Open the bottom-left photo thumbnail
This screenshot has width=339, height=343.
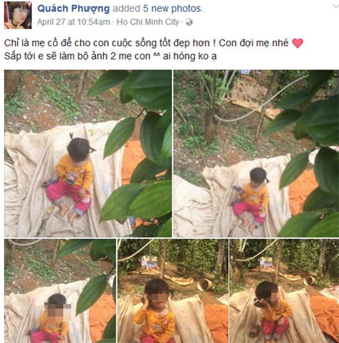tap(60, 291)
